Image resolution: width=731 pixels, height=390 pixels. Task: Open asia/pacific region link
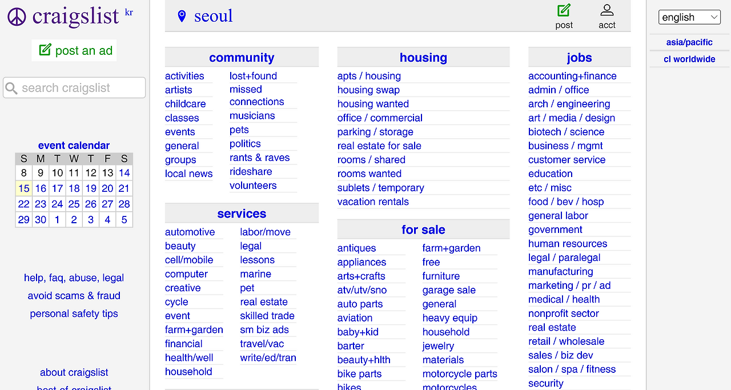[x=689, y=42]
